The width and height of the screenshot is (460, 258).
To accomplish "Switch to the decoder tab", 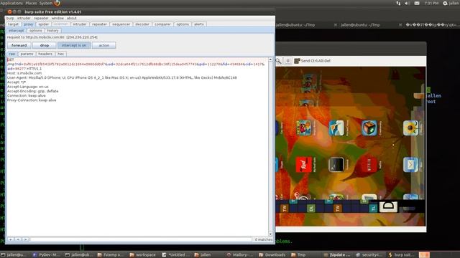I will 142,24.
